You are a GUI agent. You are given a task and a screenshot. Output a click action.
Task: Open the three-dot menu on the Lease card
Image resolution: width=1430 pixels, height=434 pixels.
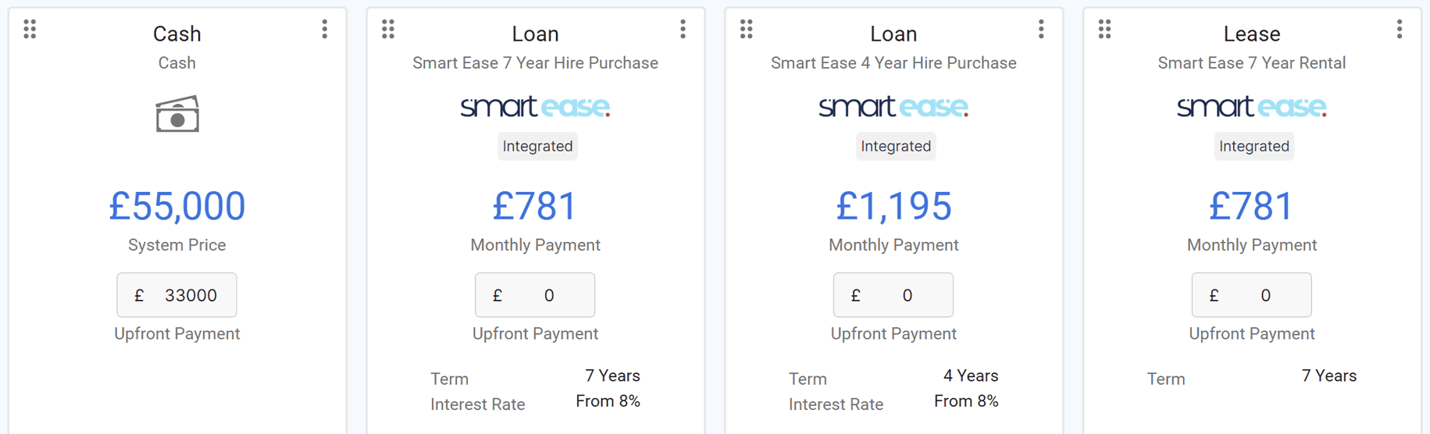[x=1400, y=30]
